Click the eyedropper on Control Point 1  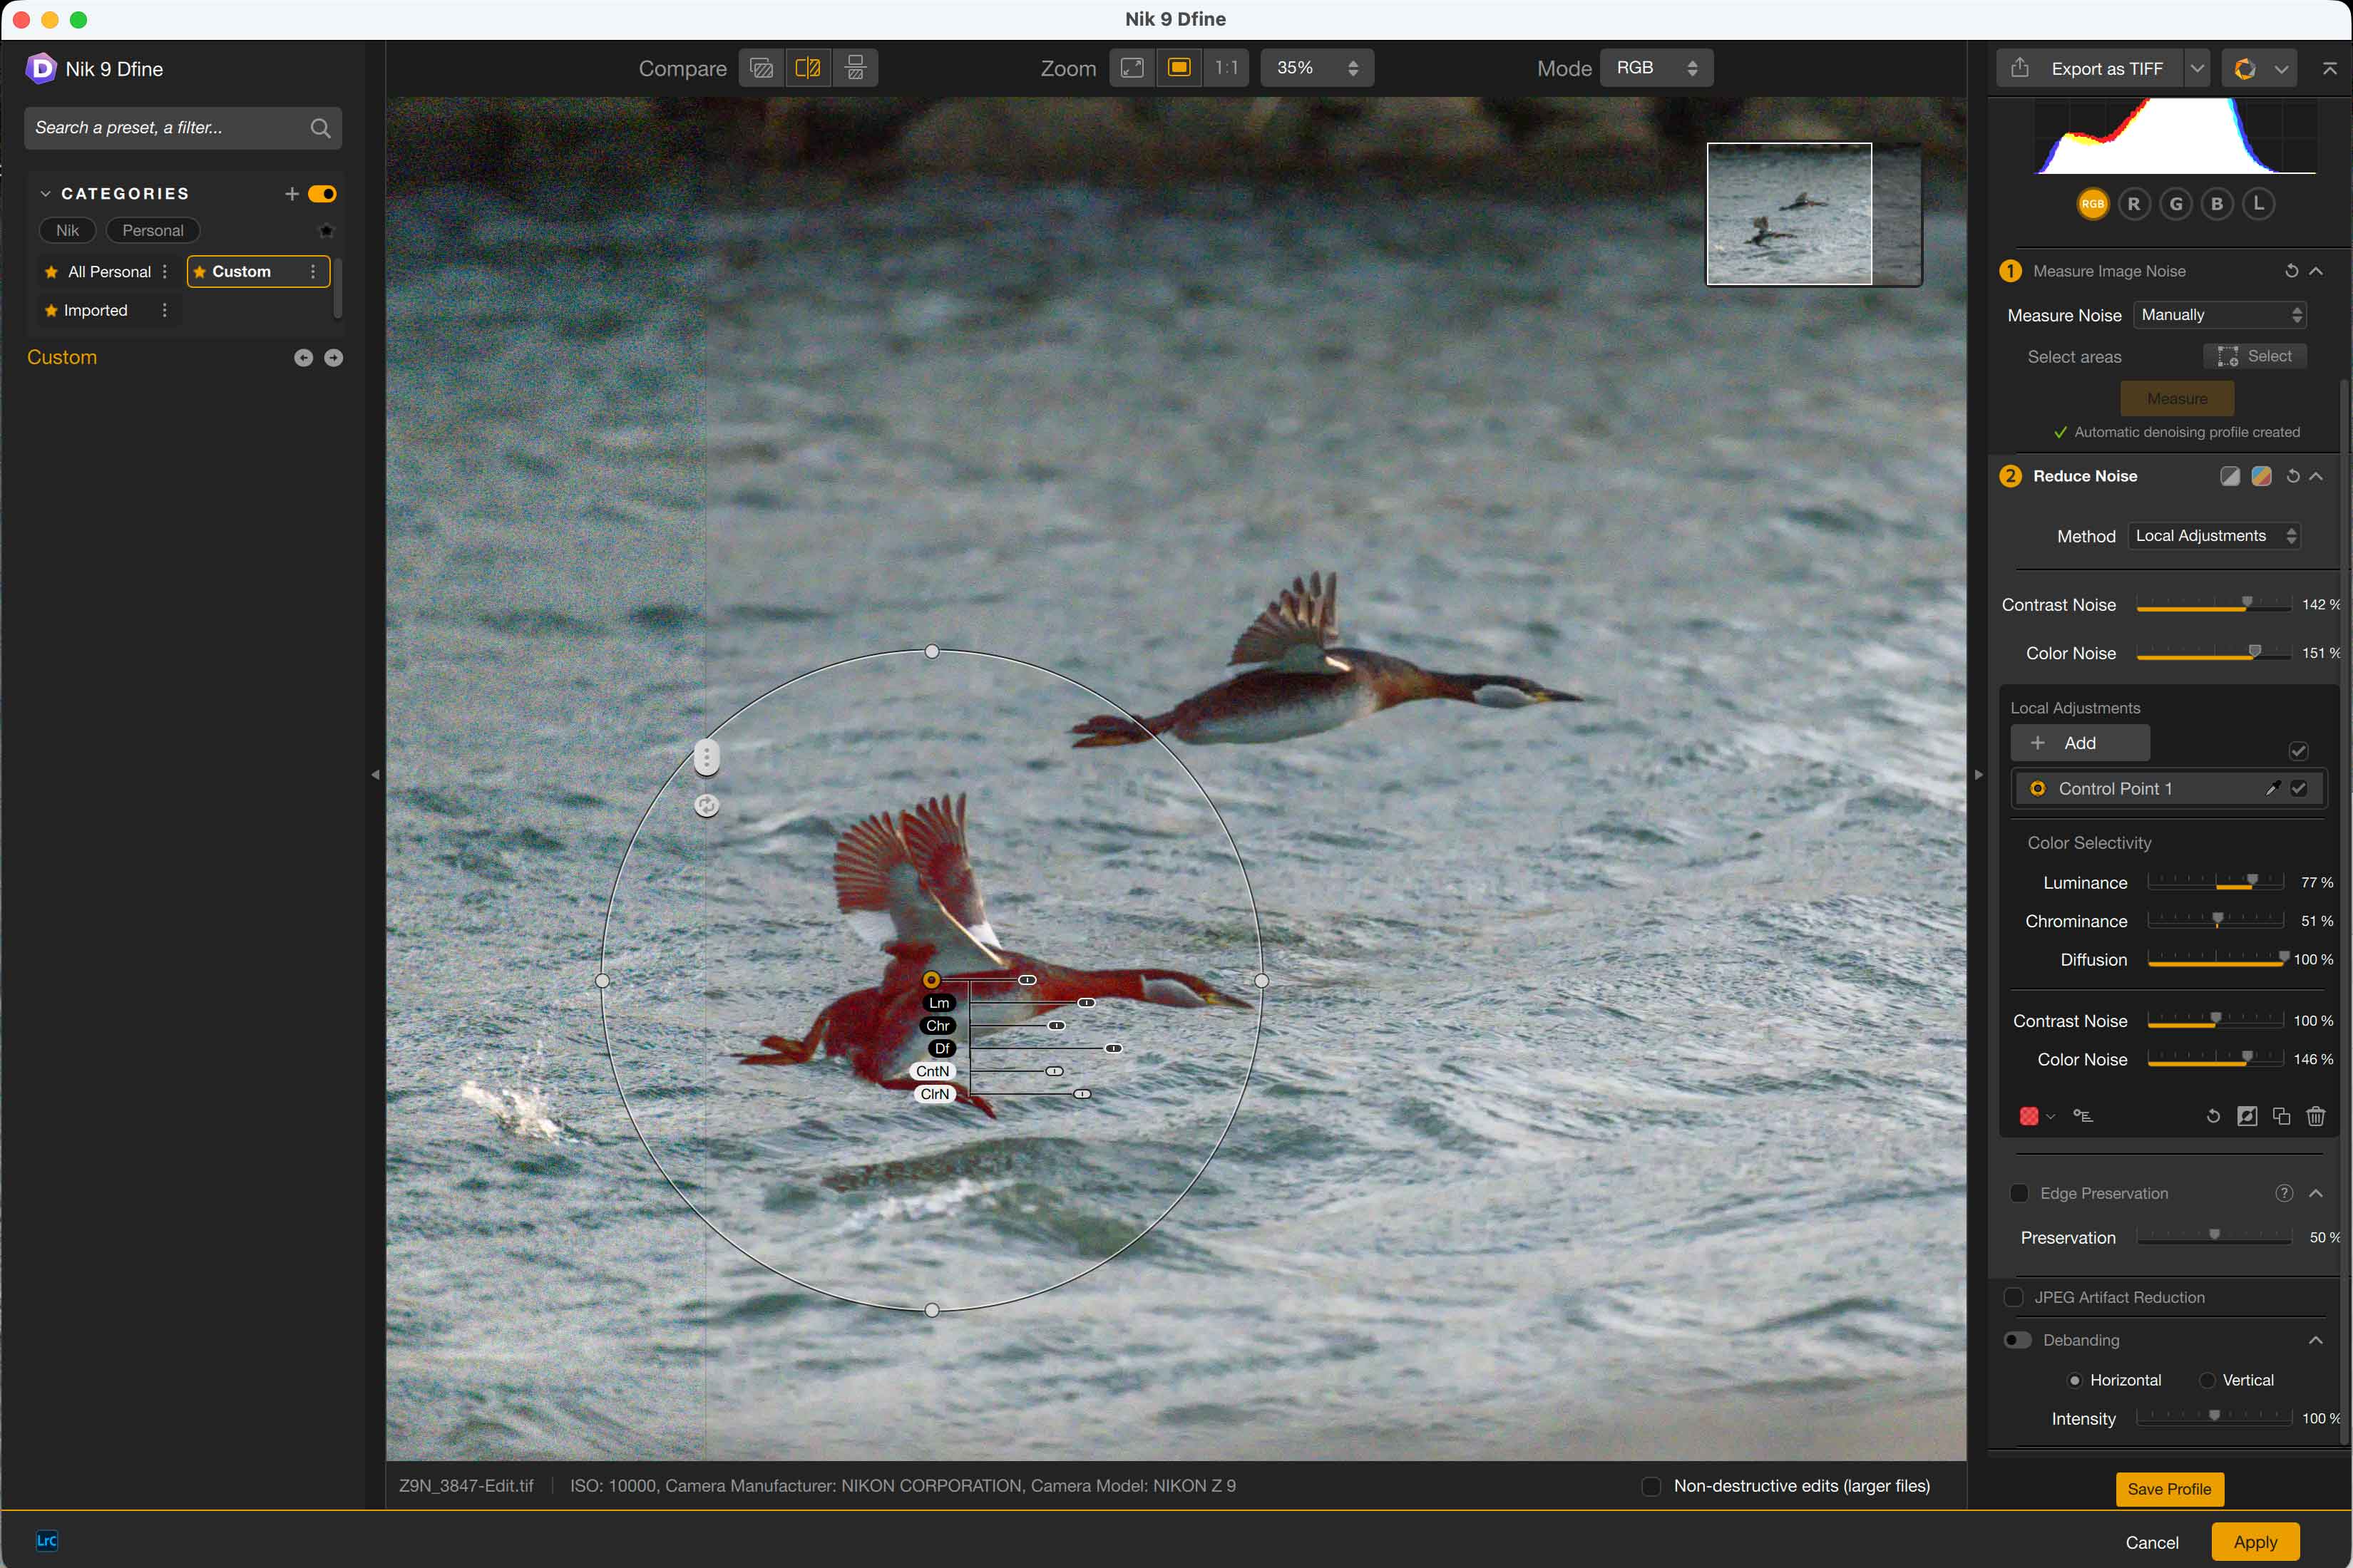coord(2272,788)
